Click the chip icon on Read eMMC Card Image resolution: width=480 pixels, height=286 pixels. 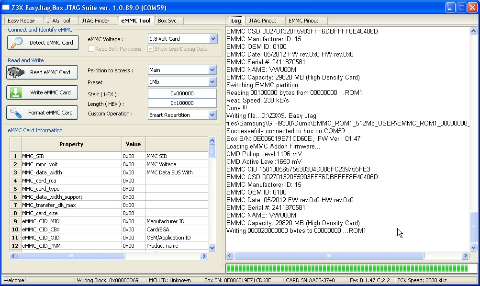pyautogui.click(x=16, y=72)
